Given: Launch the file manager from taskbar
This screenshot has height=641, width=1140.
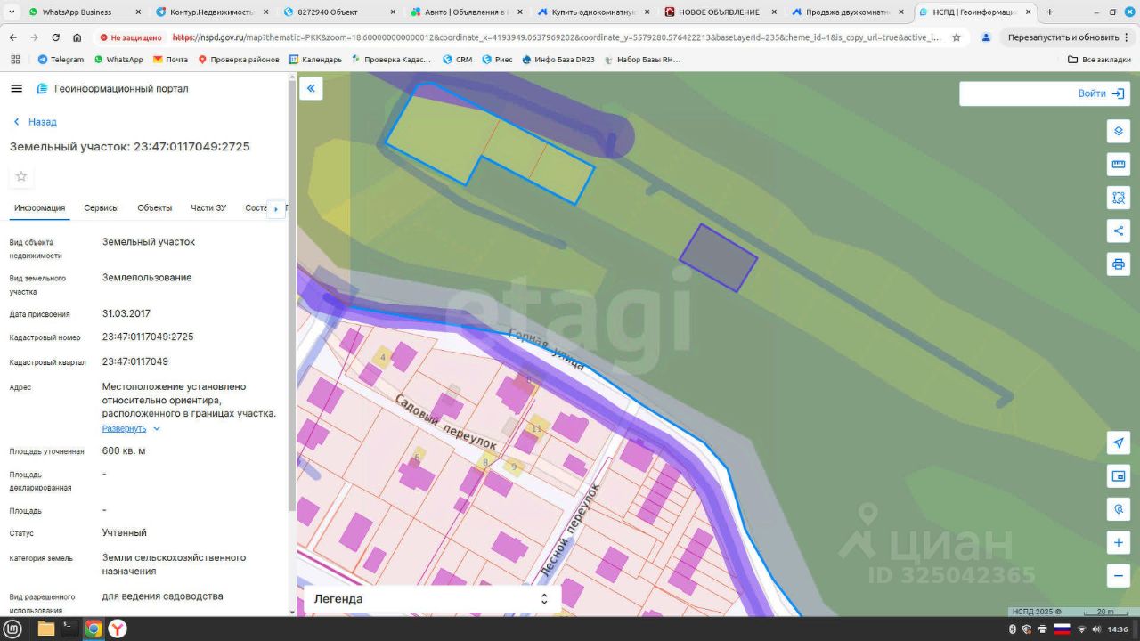Looking at the screenshot, I should 46,629.
